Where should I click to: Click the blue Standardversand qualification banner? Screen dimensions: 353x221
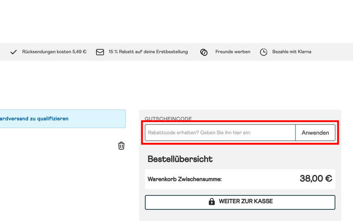pyautogui.click(x=63, y=119)
